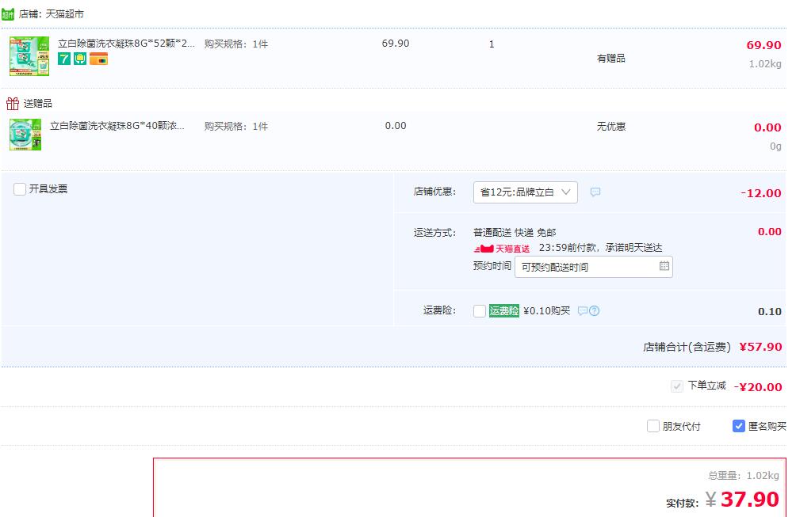Image resolution: width=796 pixels, height=517 pixels.
Task: Tick the 运费险 shipping insurance checkbox
Action: pyautogui.click(x=480, y=310)
